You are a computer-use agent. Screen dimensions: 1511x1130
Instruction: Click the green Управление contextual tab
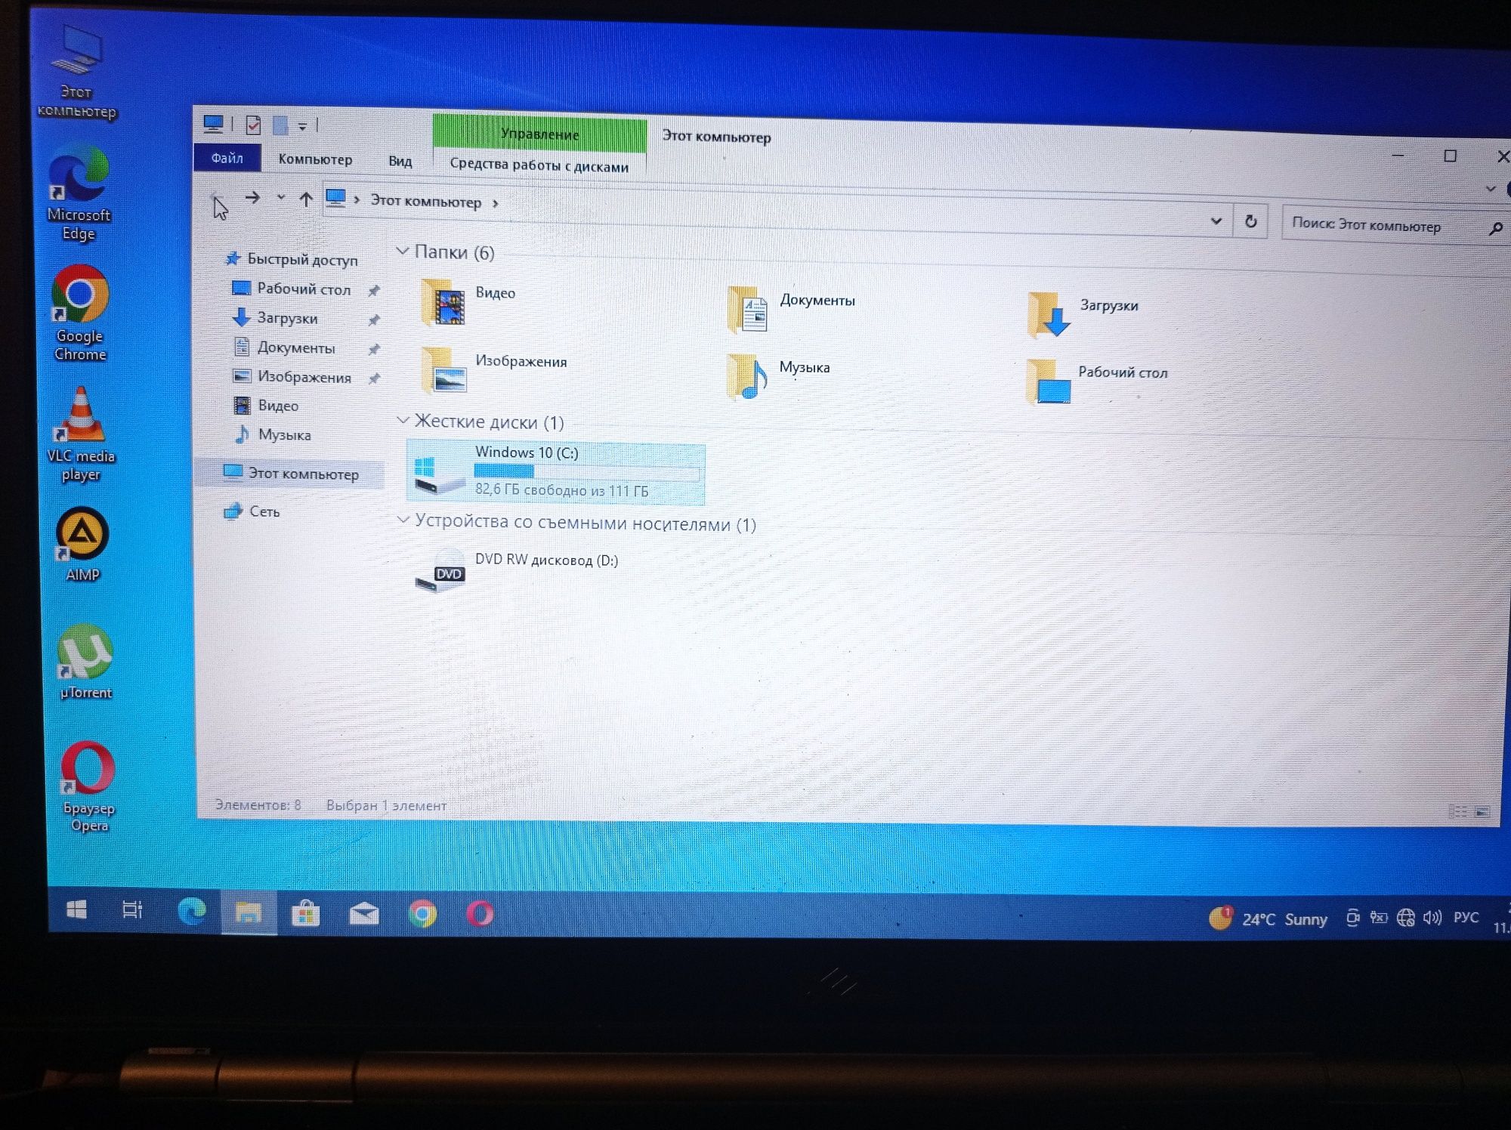539,134
